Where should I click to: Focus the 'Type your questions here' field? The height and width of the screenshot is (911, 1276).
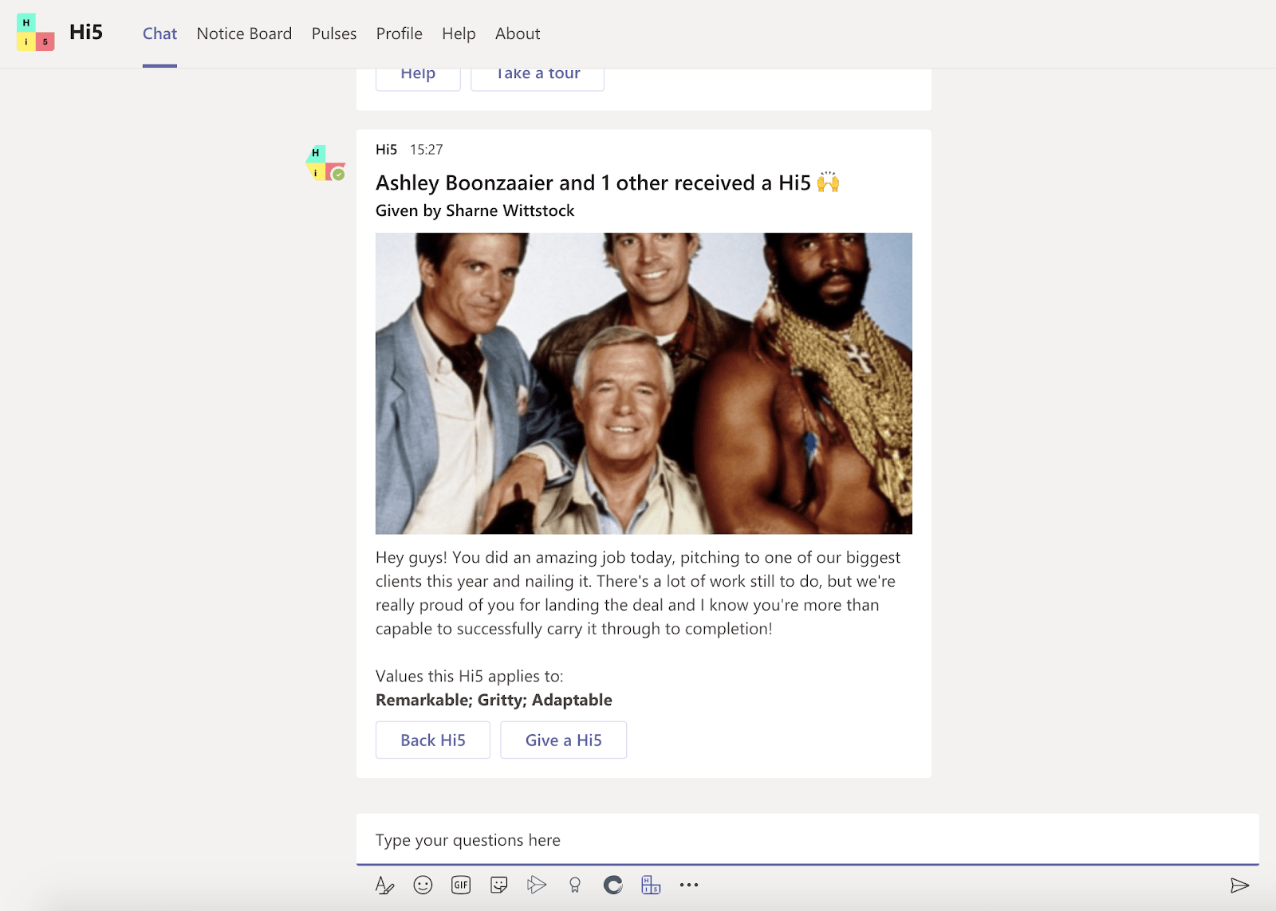(x=805, y=840)
